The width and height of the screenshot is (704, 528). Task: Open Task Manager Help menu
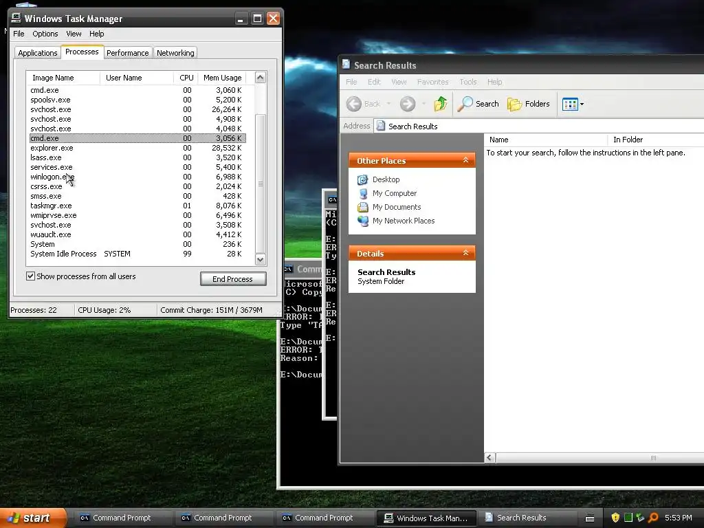pos(96,34)
